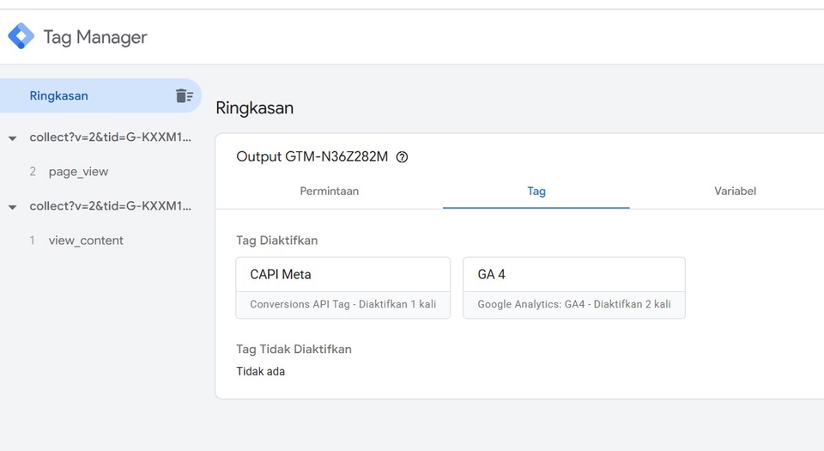Open the Variabel tab
The height and width of the screenshot is (451, 824).
[x=735, y=192]
